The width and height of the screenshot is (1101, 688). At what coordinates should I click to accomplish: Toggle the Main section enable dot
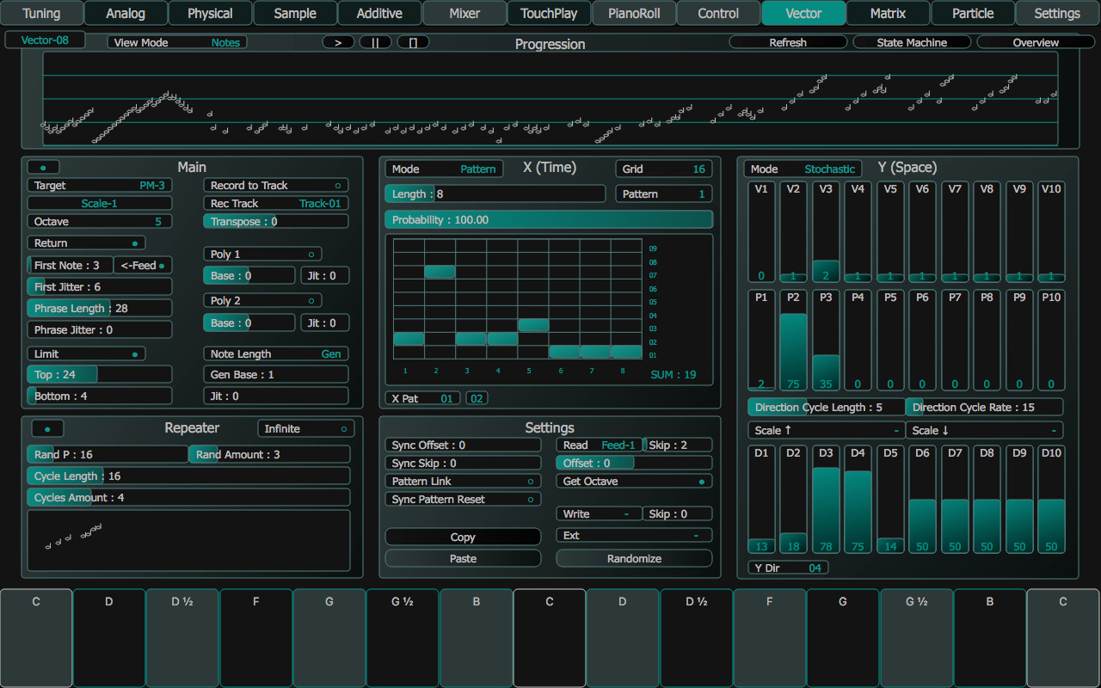tap(43, 166)
